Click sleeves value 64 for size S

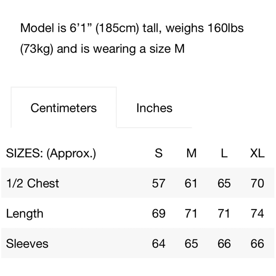pos(159,244)
